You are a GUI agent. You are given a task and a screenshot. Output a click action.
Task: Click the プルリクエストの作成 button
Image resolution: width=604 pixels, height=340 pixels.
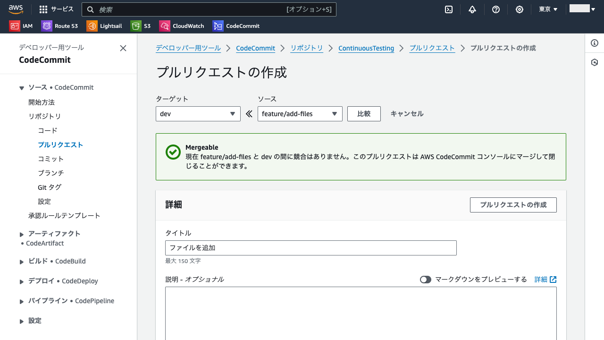pos(513,205)
